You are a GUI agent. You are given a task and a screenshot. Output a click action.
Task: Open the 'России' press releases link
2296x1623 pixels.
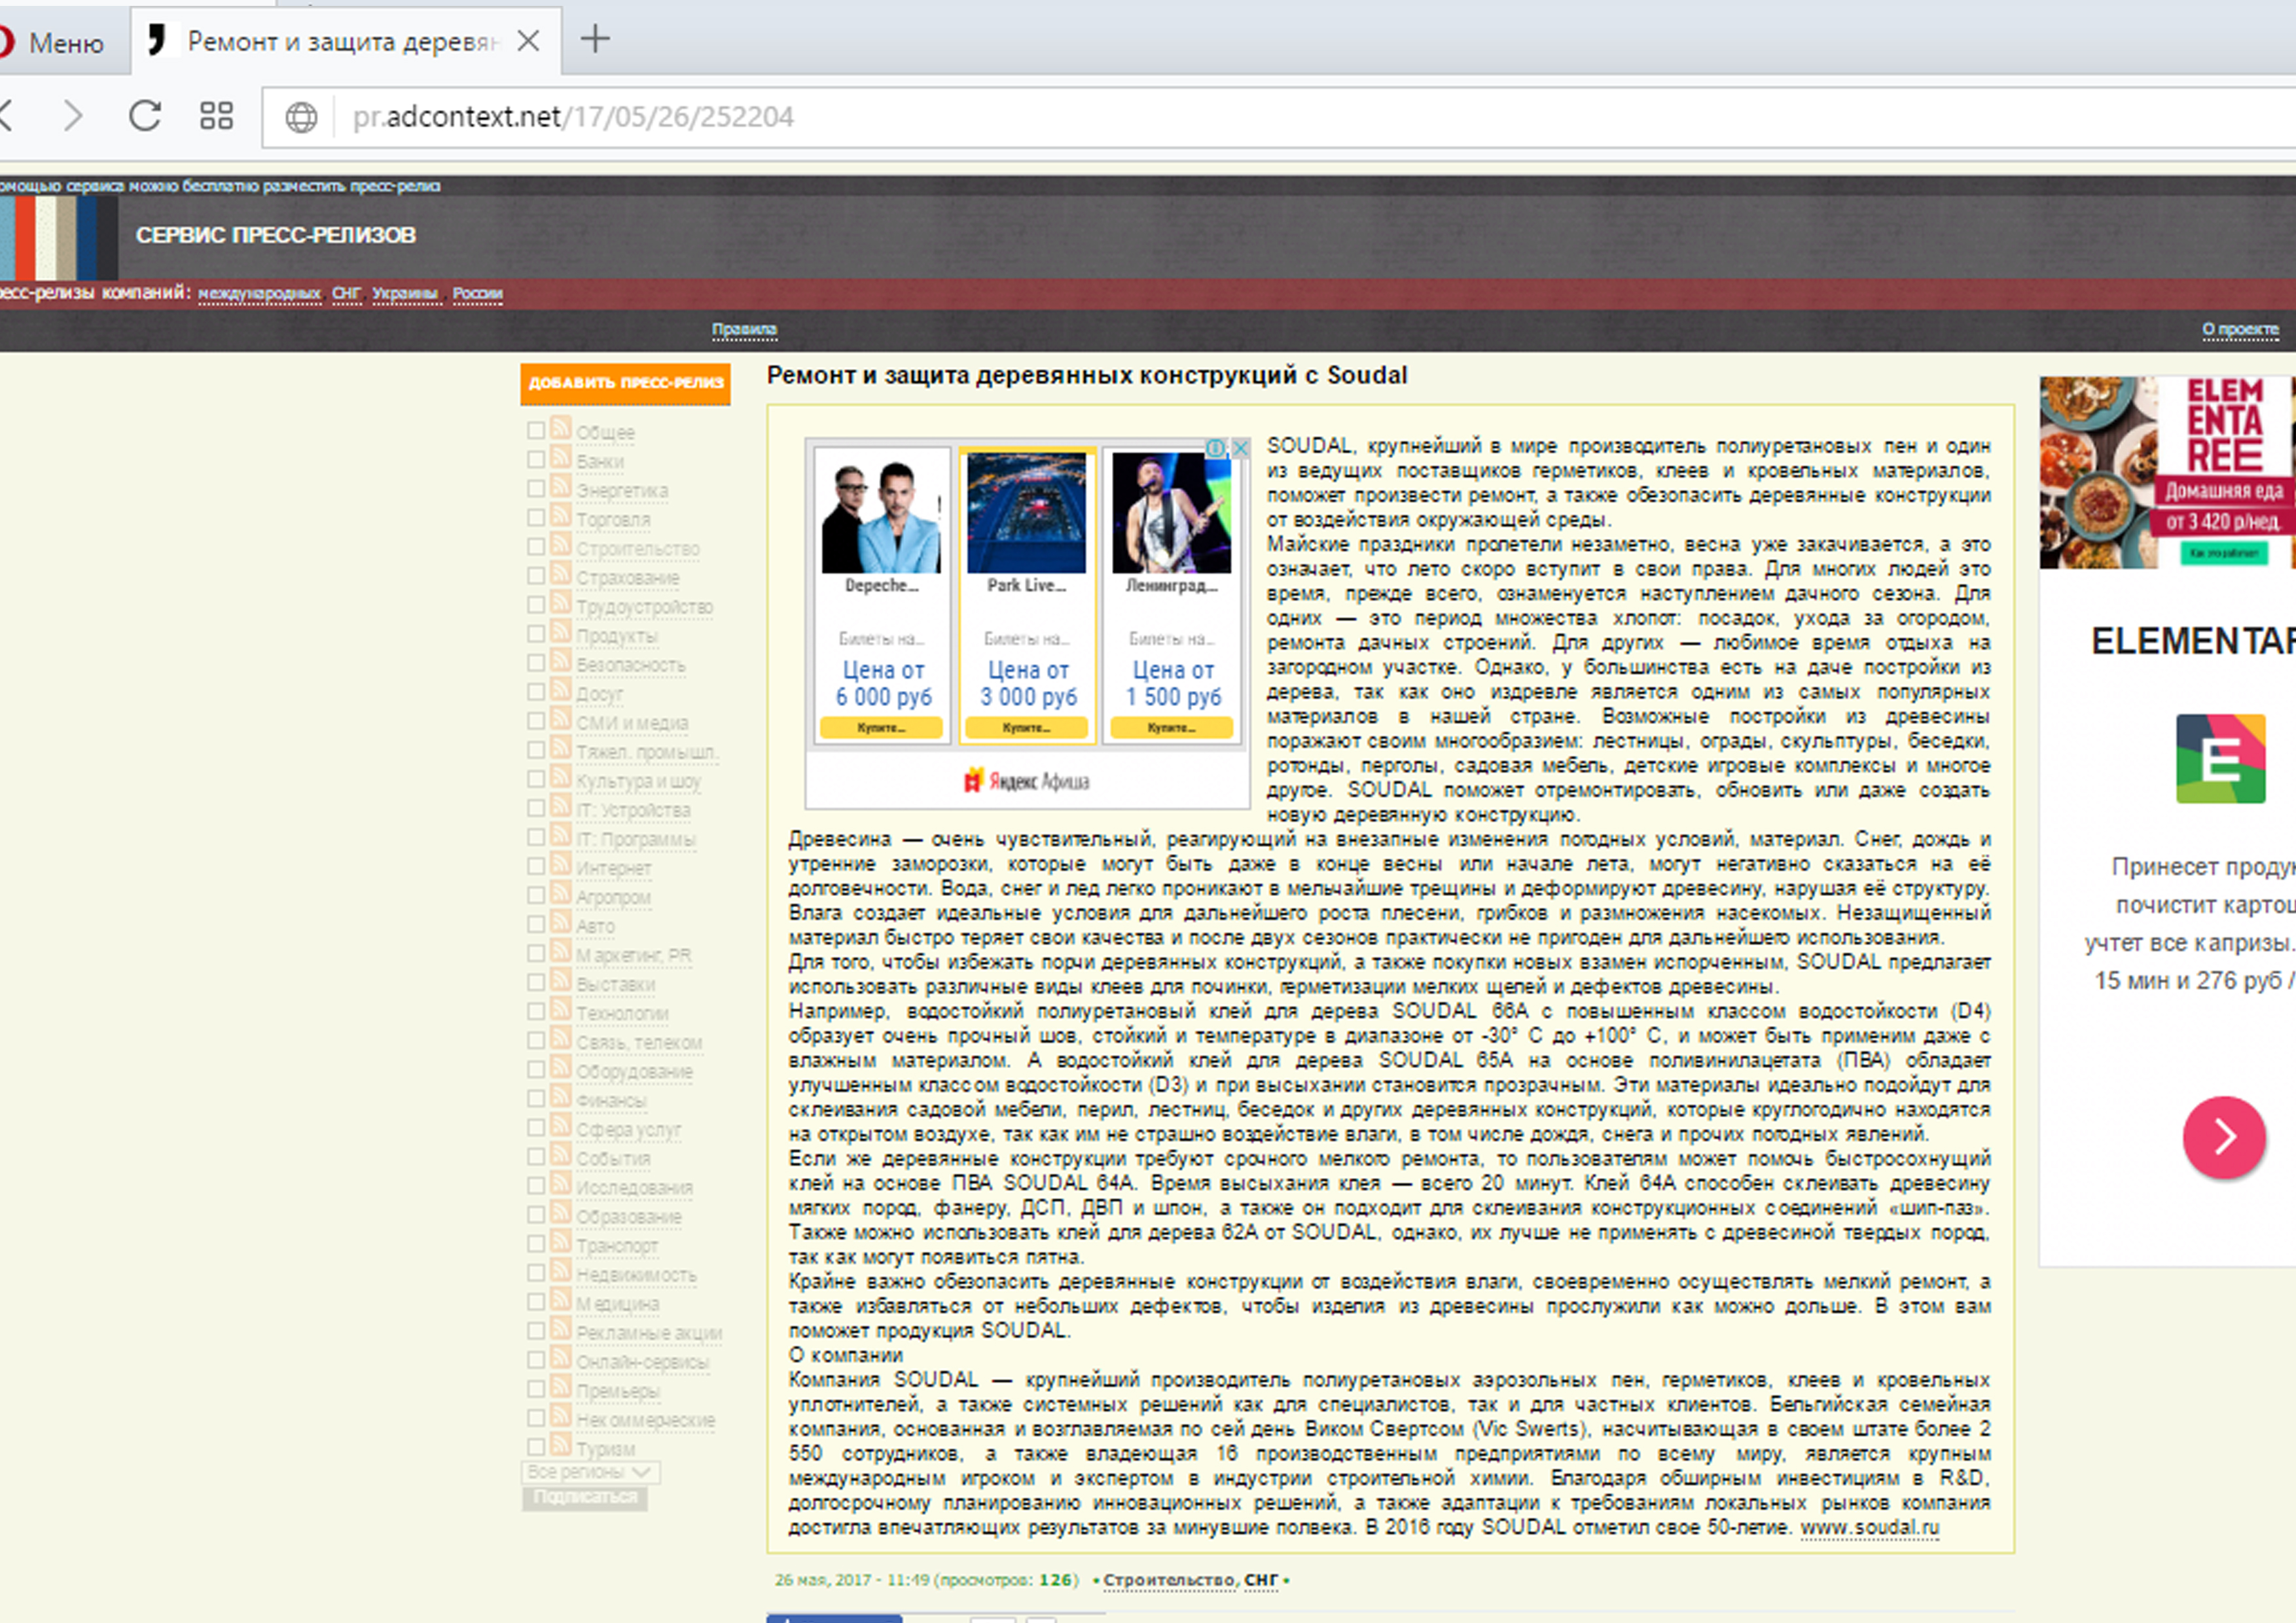pos(477,293)
